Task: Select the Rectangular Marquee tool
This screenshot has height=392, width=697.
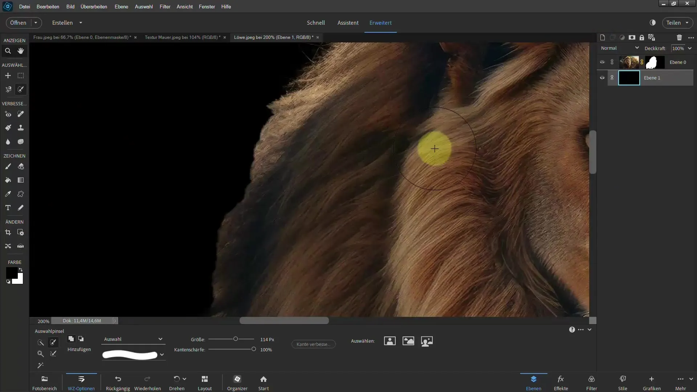Action: coord(21,75)
